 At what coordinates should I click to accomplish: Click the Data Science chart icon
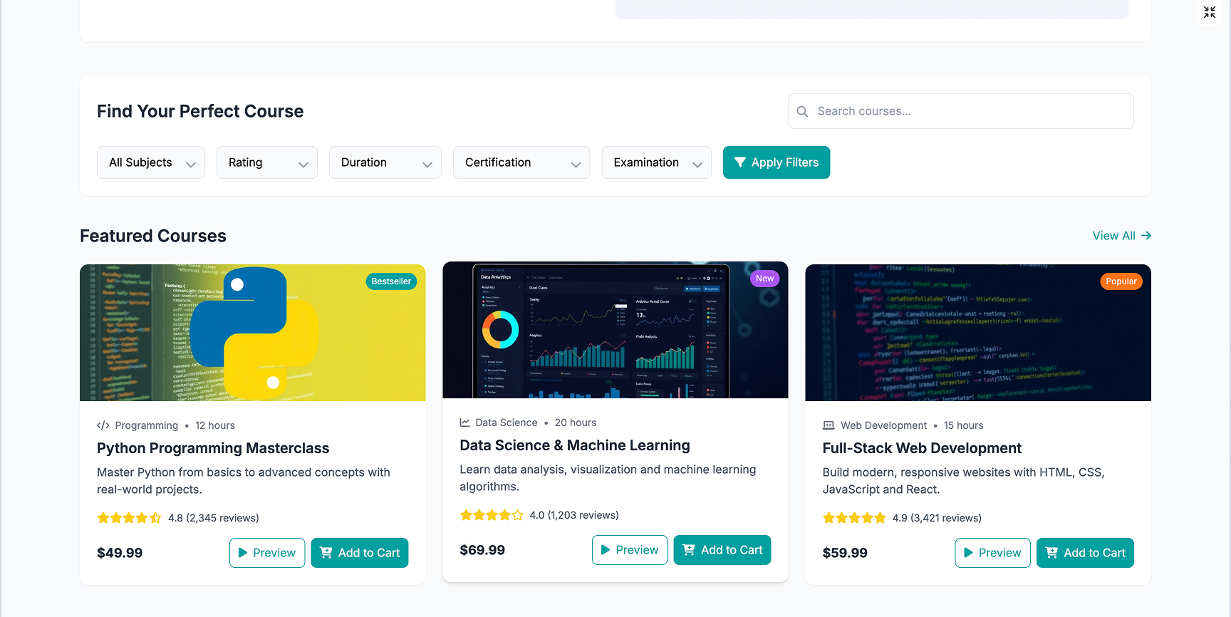tap(465, 422)
